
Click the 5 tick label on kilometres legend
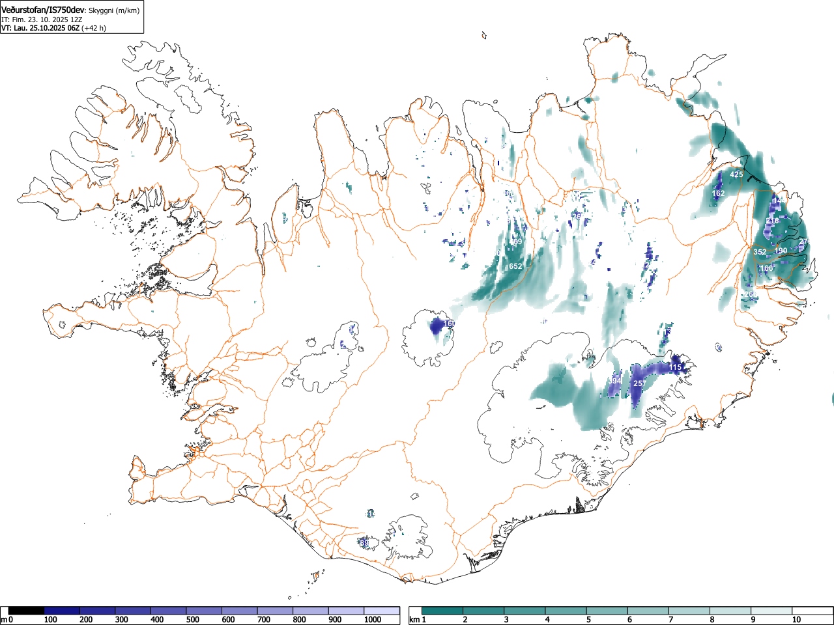588,620
